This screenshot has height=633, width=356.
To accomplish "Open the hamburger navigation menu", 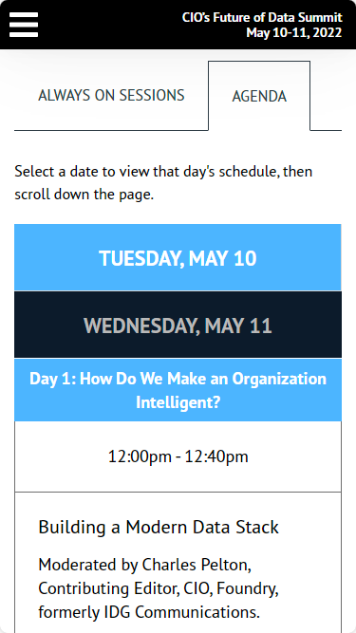I will click(x=24, y=25).
